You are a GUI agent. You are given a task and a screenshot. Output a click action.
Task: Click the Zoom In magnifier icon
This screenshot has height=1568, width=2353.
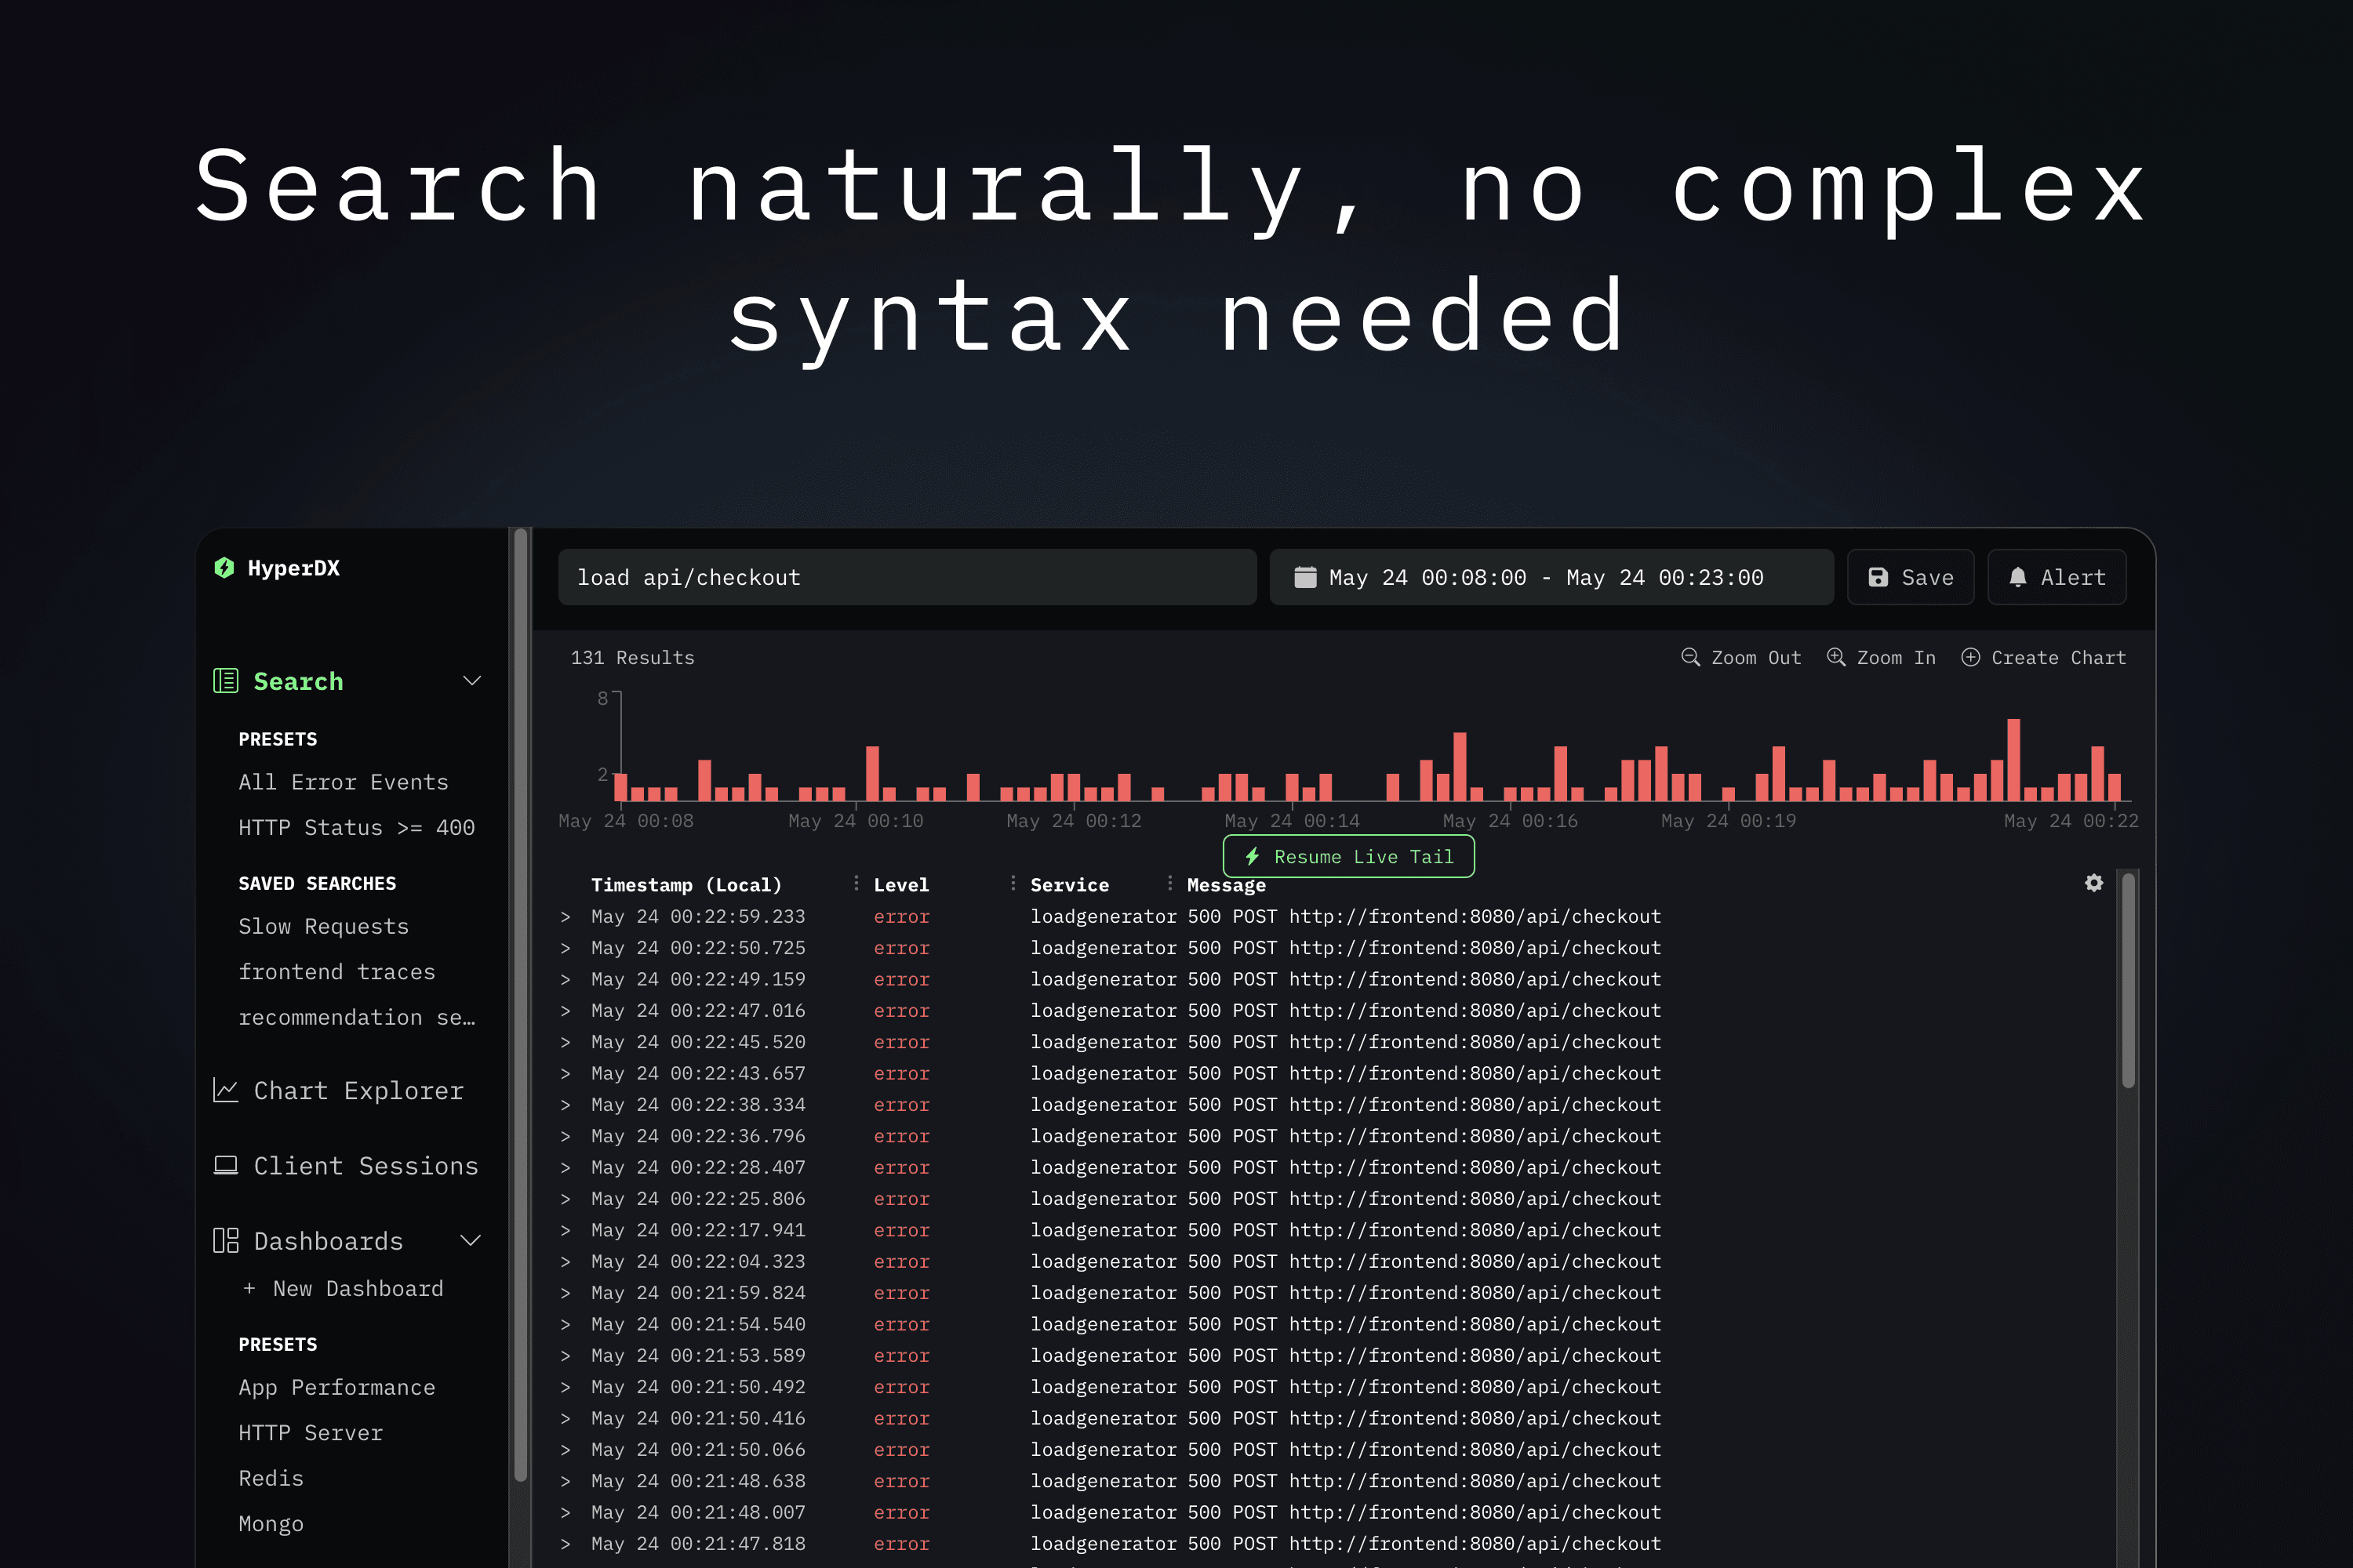pyautogui.click(x=1836, y=657)
